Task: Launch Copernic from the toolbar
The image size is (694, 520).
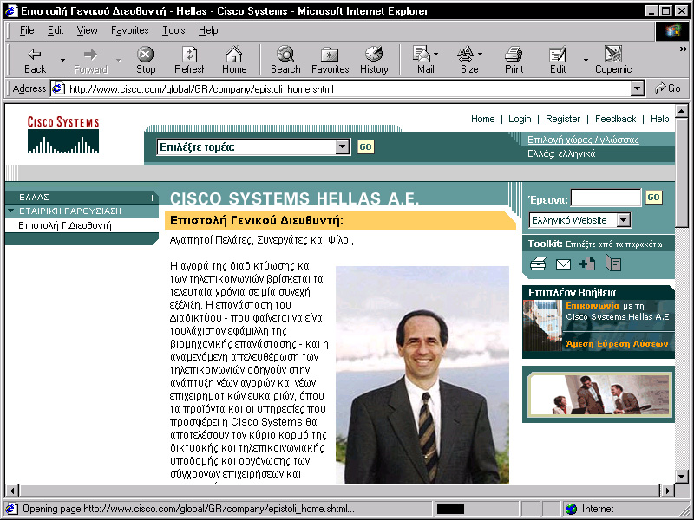Action: (x=613, y=60)
